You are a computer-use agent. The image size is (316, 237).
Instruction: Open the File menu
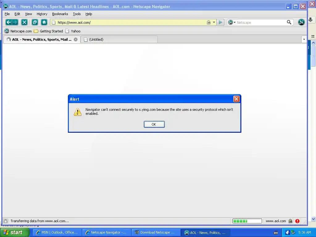(7, 14)
